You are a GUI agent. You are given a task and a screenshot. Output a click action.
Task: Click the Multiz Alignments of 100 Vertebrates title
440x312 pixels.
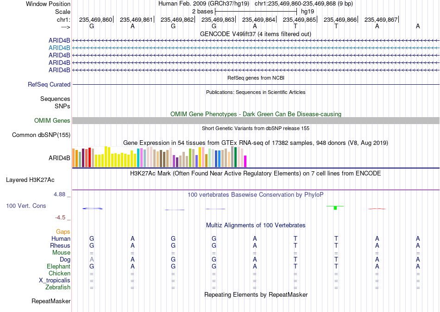[256, 225]
